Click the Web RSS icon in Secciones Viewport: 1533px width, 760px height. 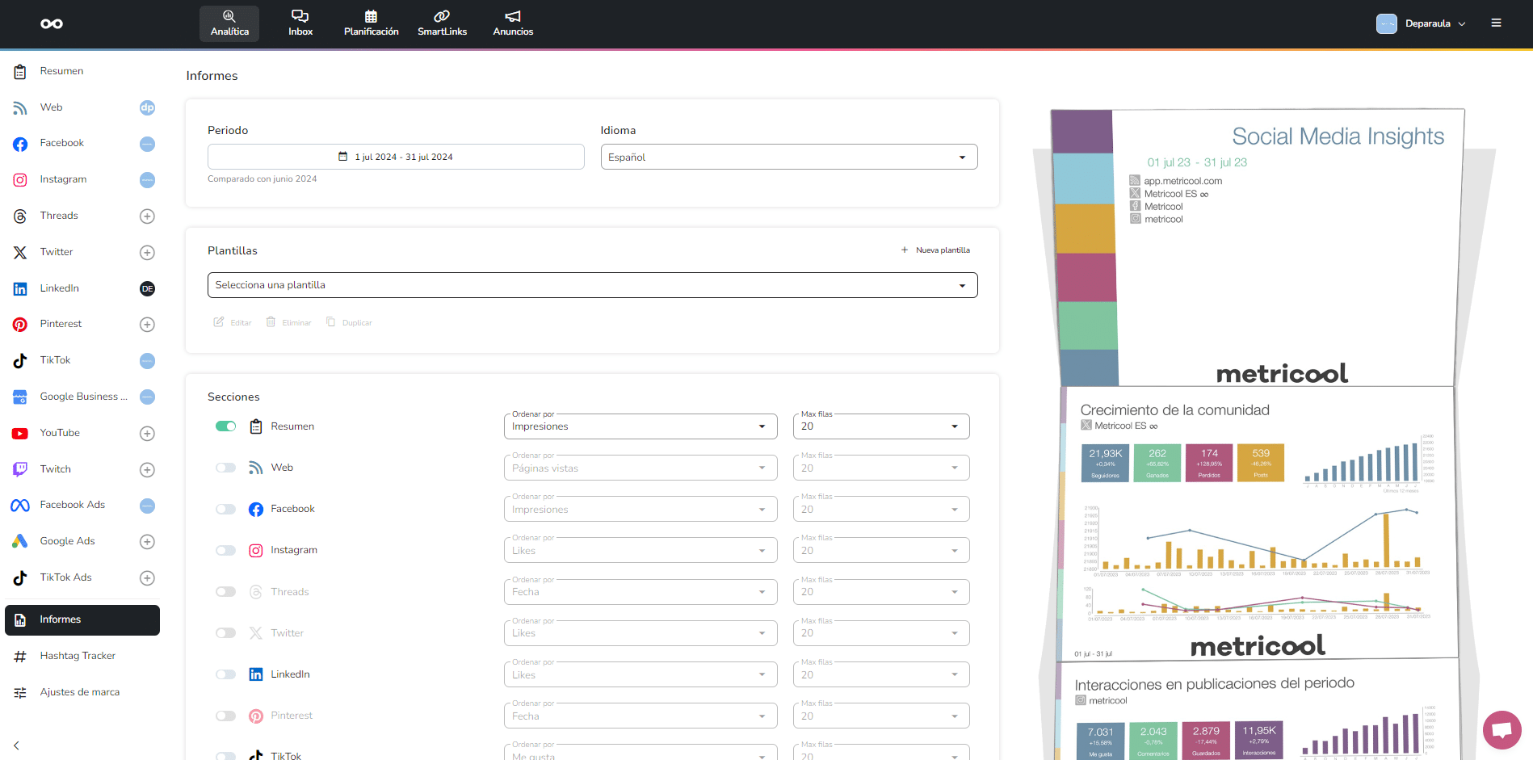coord(256,468)
